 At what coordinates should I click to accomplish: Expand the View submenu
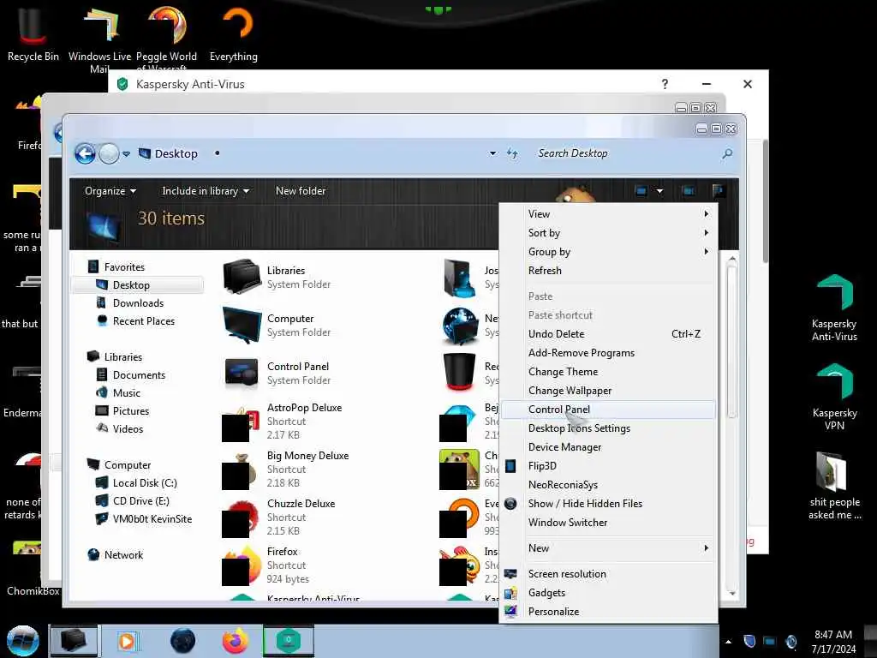pyautogui.click(x=609, y=213)
